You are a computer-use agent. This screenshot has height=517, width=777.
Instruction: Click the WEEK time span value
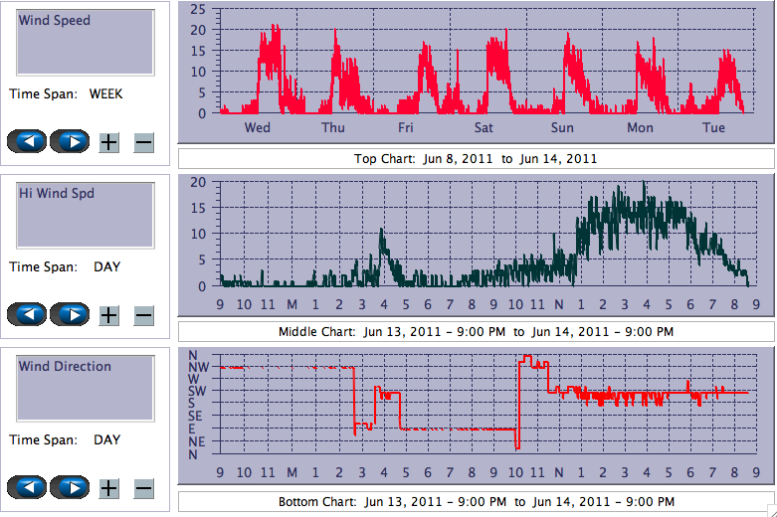[x=105, y=94]
